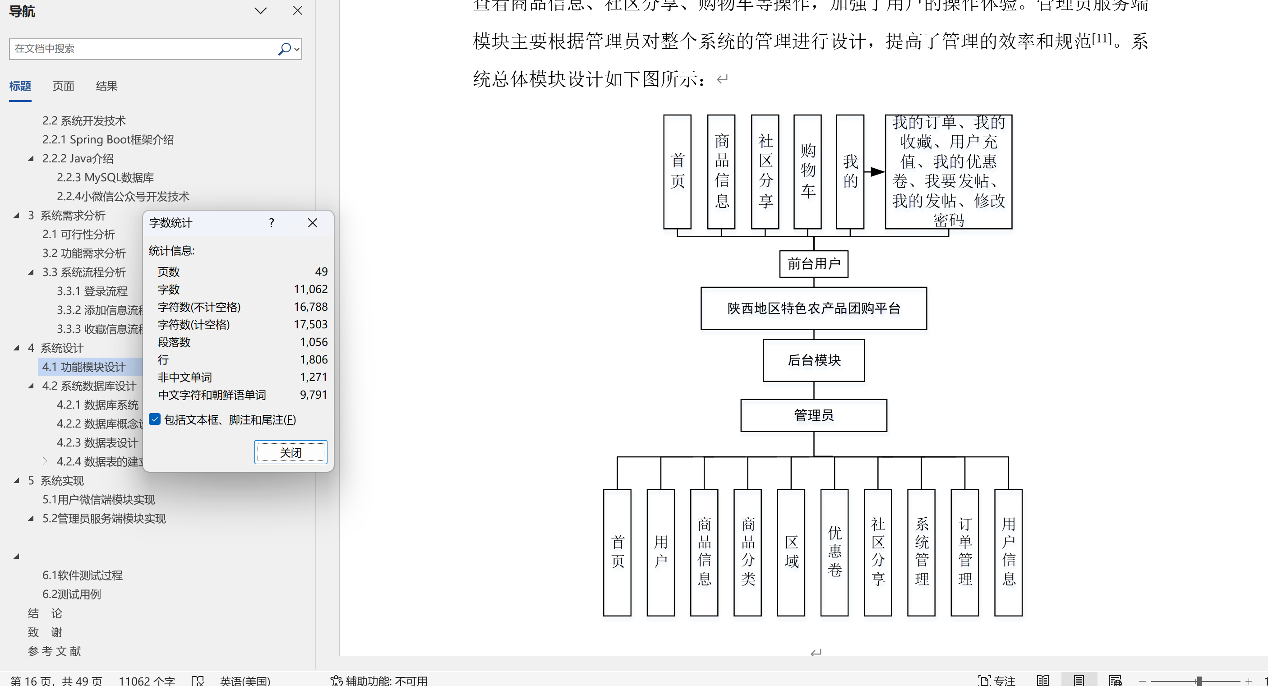
Task: Click the 英语(美国) language indicator
Action: pos(245,681)
